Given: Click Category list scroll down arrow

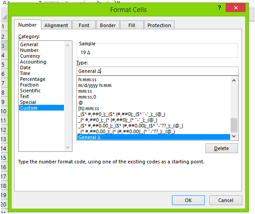Looking at the screenshot, I should click(68, 147).
